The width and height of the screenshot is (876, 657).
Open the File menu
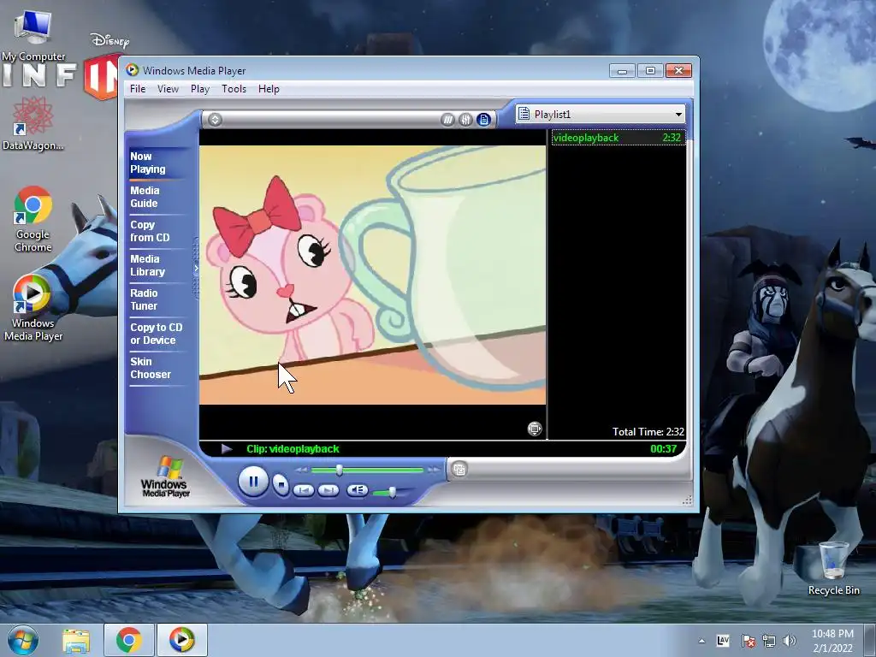(x=138, y=89)
